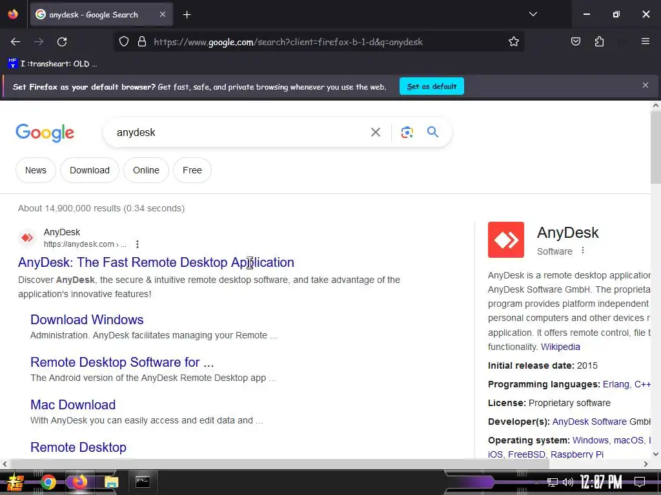The height and width of the screenshot is (495, 661).
Task: Search by image with Google Lens
Action: pos(407,132)
